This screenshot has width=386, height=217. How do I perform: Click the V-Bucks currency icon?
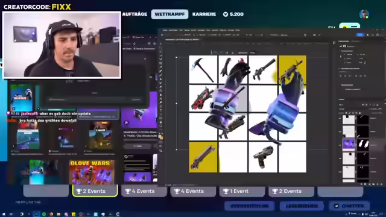pyautogui.click(x=225, y=14)
